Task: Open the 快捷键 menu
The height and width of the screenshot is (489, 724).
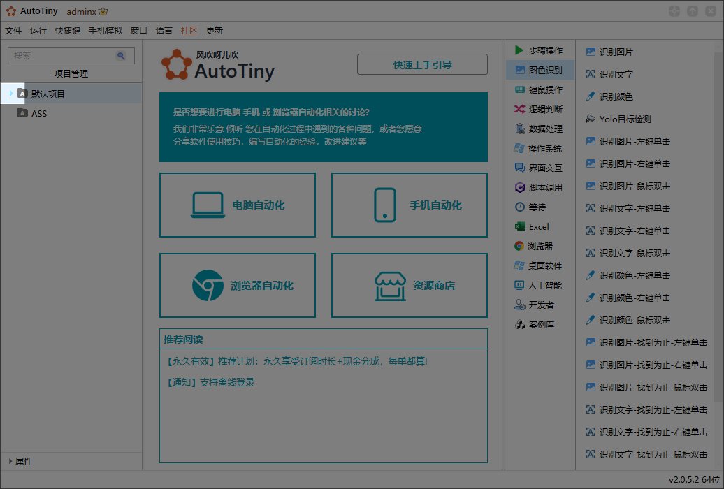Action: coord(68,31)
